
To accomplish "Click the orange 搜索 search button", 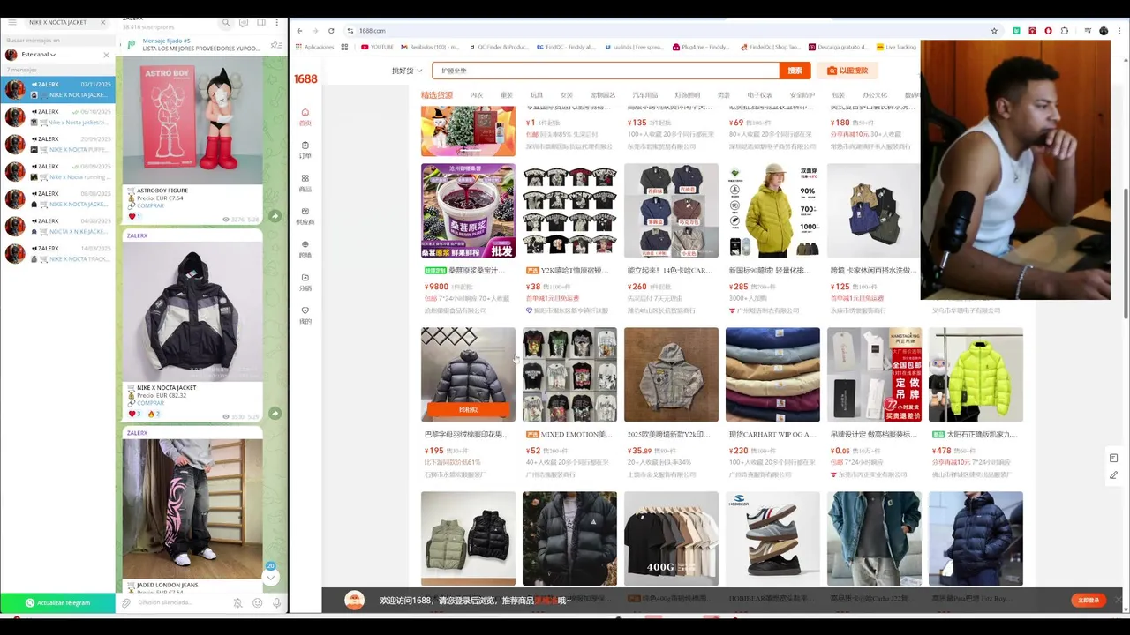I will 795,71.
